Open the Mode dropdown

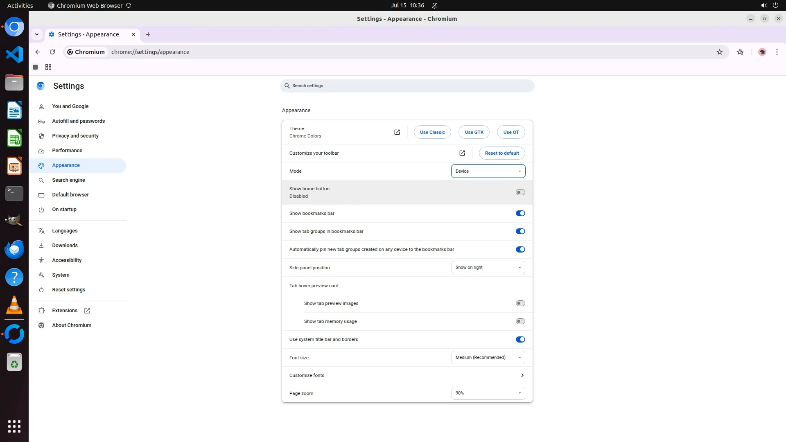coord(488,171)
